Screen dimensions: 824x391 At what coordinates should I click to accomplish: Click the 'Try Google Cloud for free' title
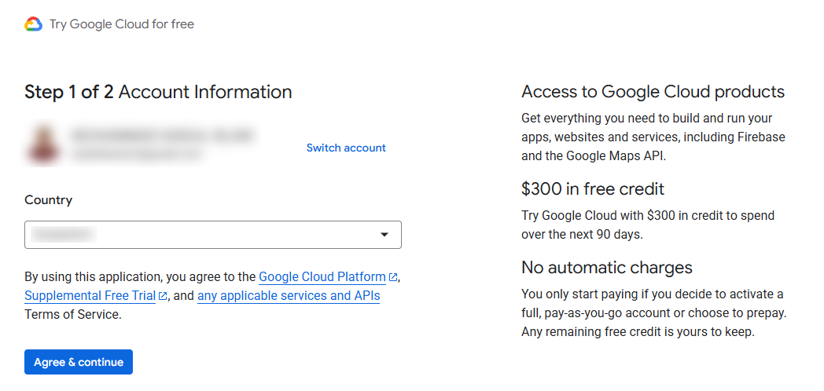(121, 24)
